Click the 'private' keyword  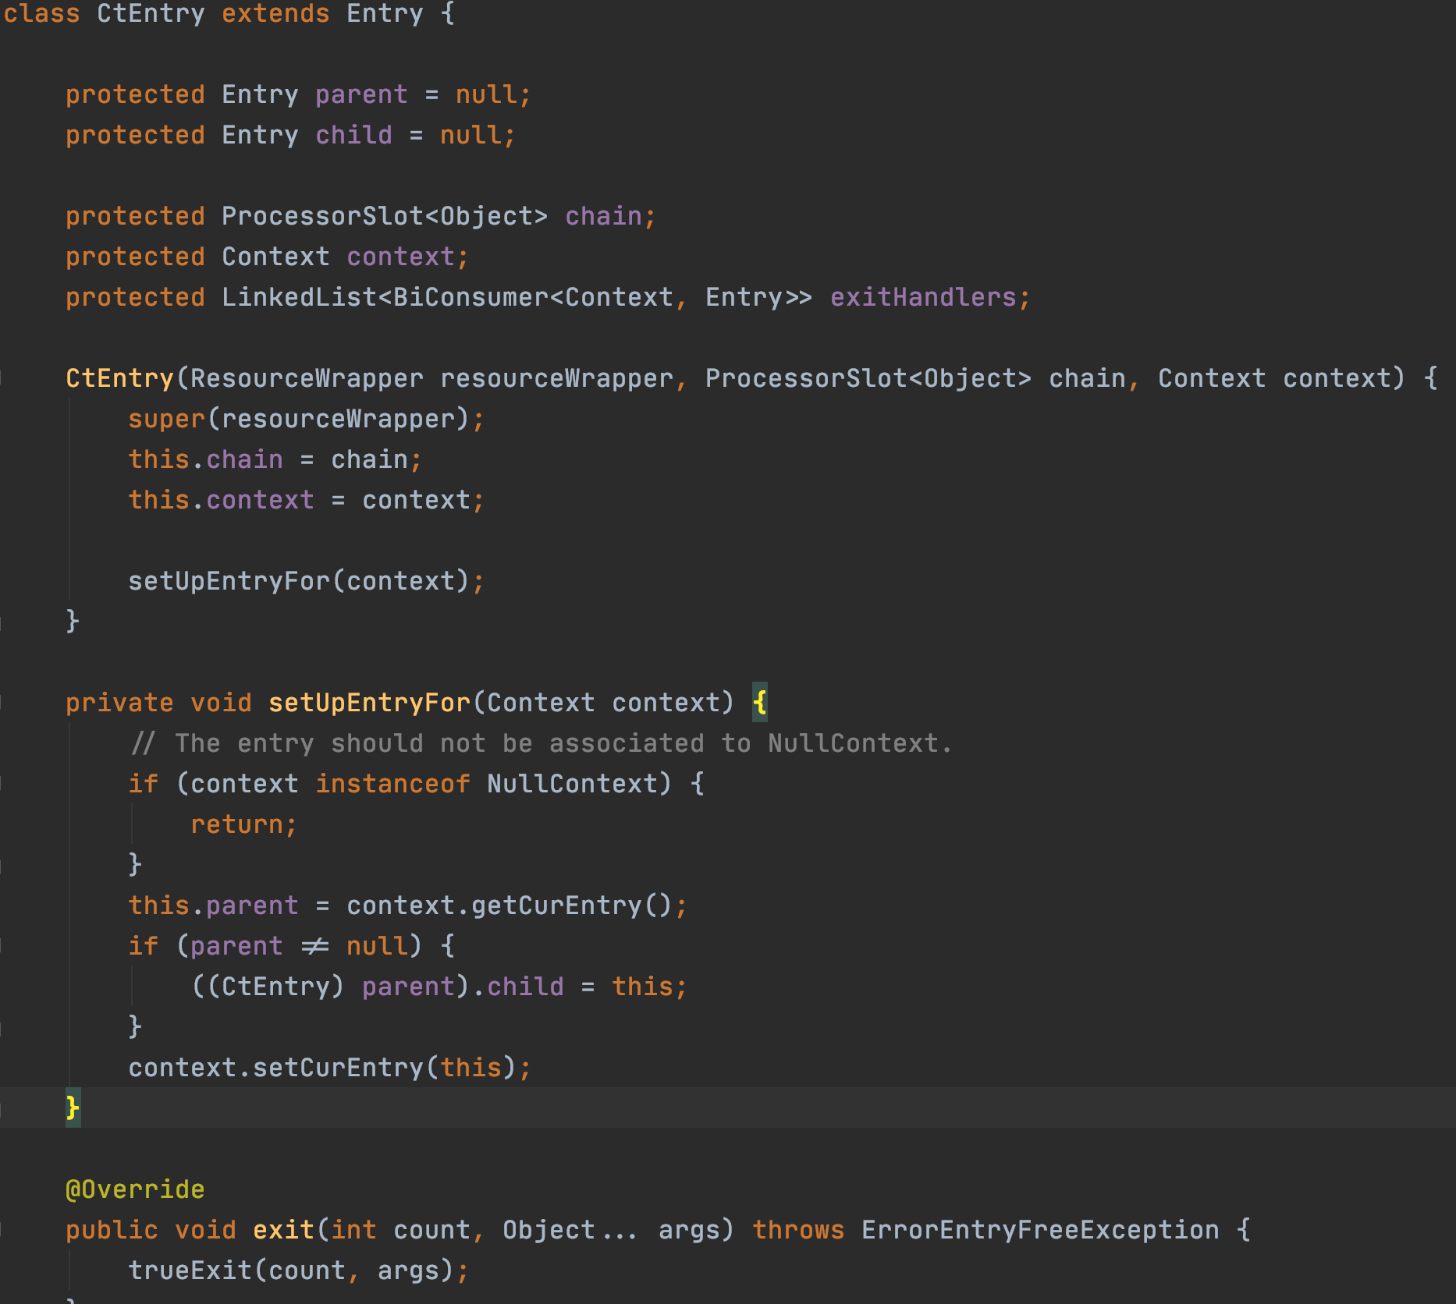point(119,703)
